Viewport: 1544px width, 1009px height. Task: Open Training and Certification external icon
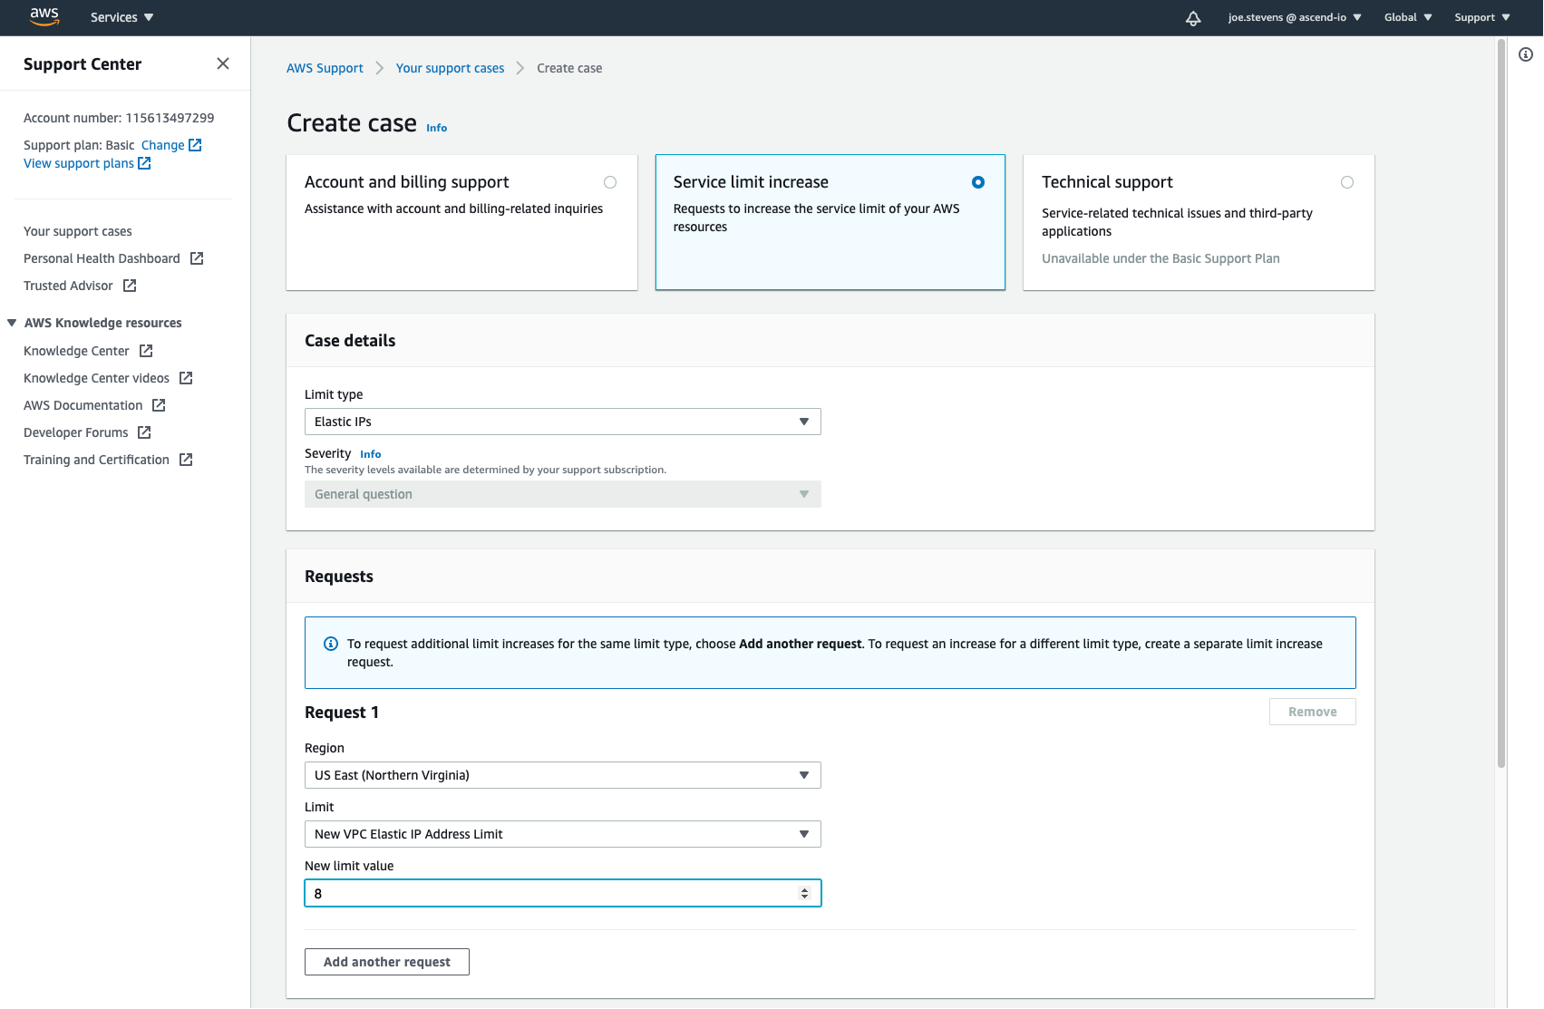click(x=186, y=460)
